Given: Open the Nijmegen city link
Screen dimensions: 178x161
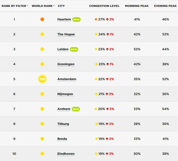Looking at the screenshot, I should tap(65, 94).
